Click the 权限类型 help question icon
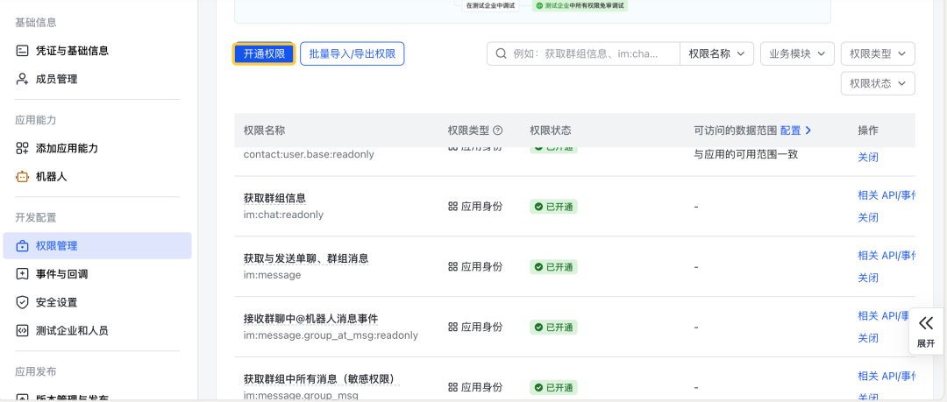The height and width of the screenshot is (402, 947). pyautogui.click(x=498, y=130)
